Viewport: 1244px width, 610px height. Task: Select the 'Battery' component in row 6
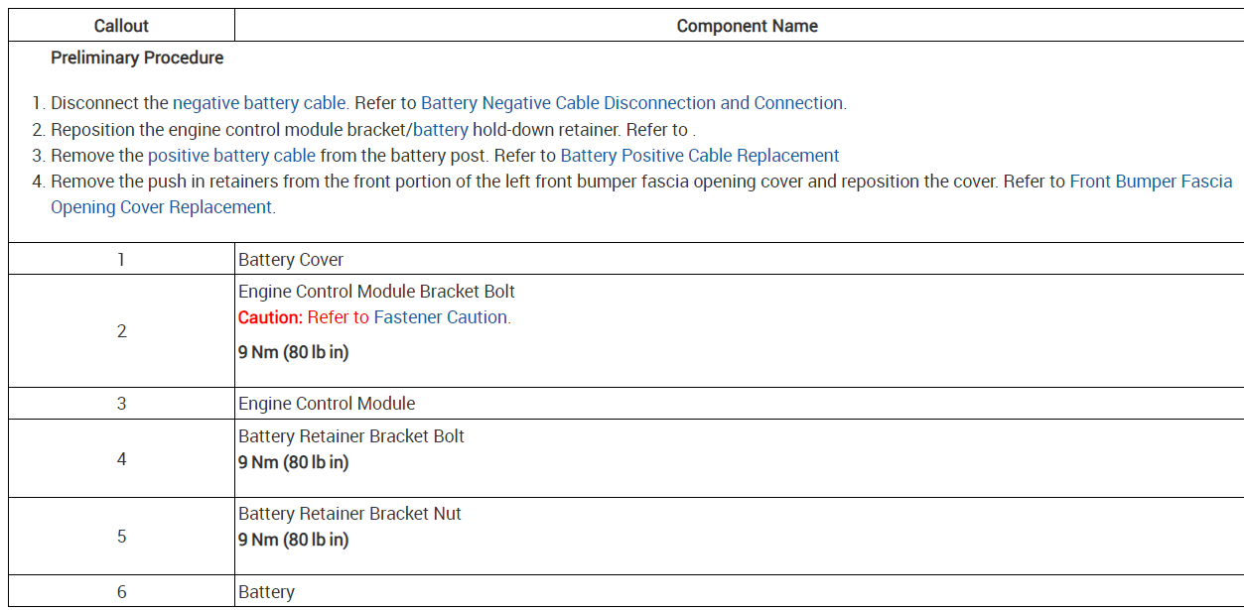click(266, 592)
